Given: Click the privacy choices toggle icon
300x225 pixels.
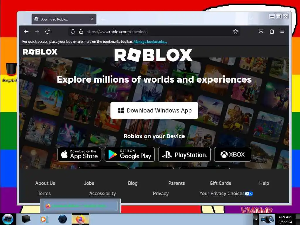Looking at the screenshot, I should (x=249, y=194).
